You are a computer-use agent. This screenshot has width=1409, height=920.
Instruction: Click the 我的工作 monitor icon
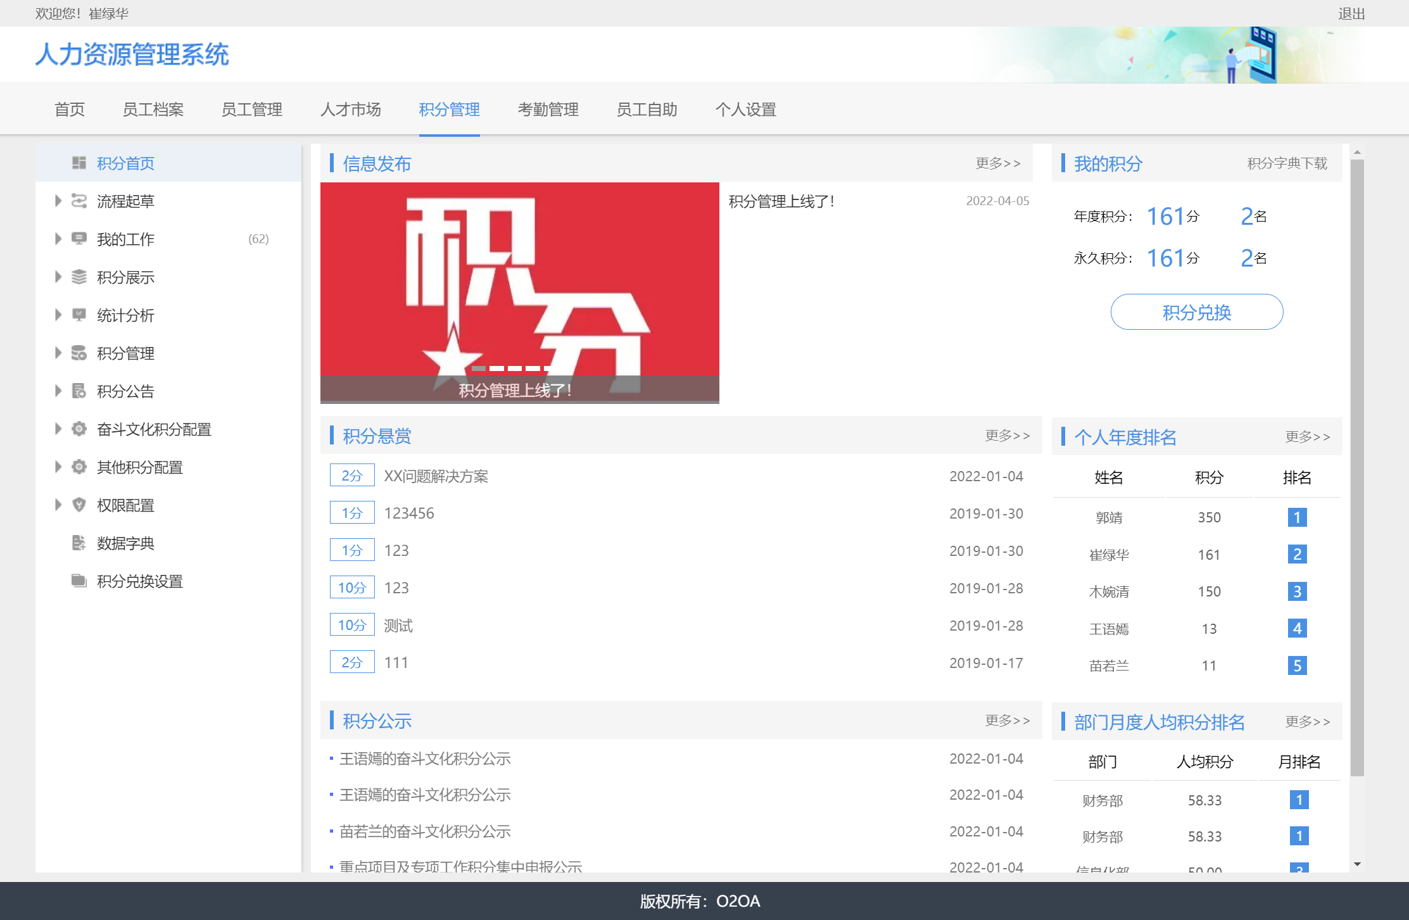tap(79, 239)
